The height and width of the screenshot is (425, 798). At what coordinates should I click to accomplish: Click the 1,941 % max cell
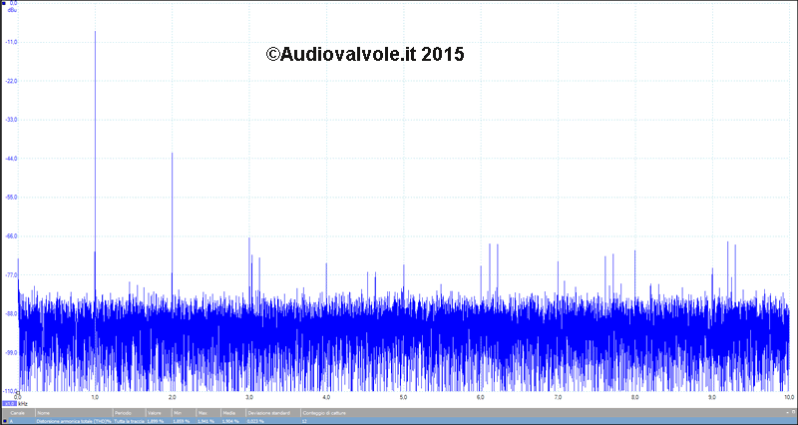[205, 421]
